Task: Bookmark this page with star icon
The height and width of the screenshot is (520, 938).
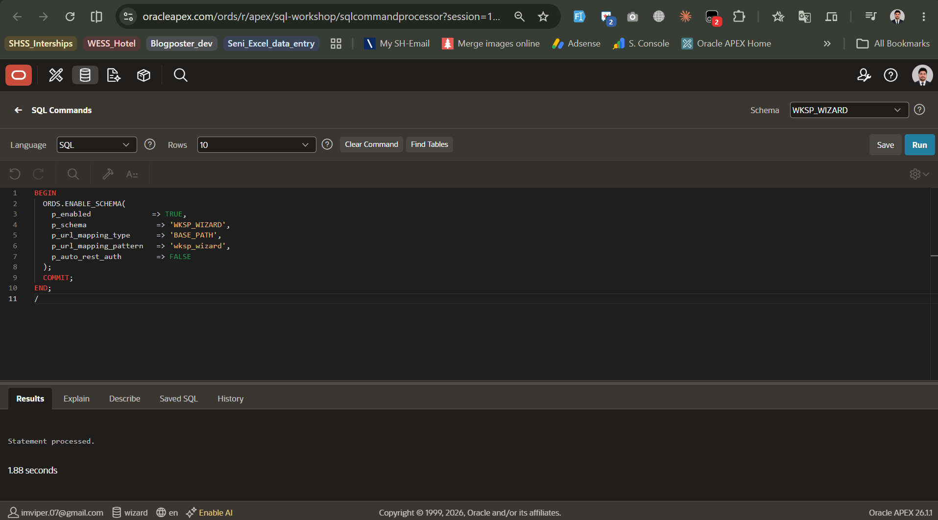Action: click(x=543, y=17)
